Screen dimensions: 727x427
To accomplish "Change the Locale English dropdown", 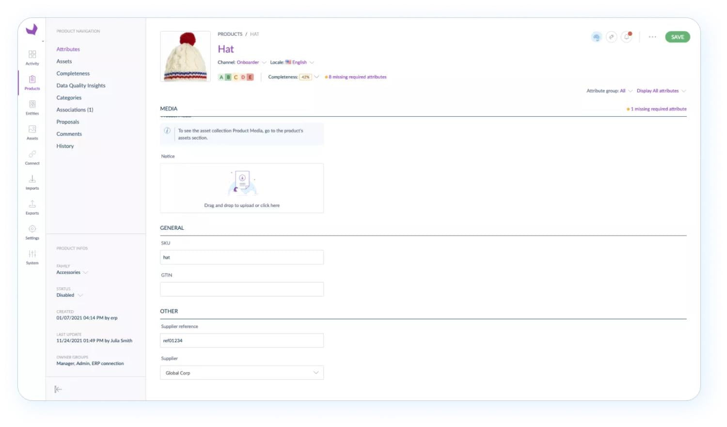I will 300,63.
